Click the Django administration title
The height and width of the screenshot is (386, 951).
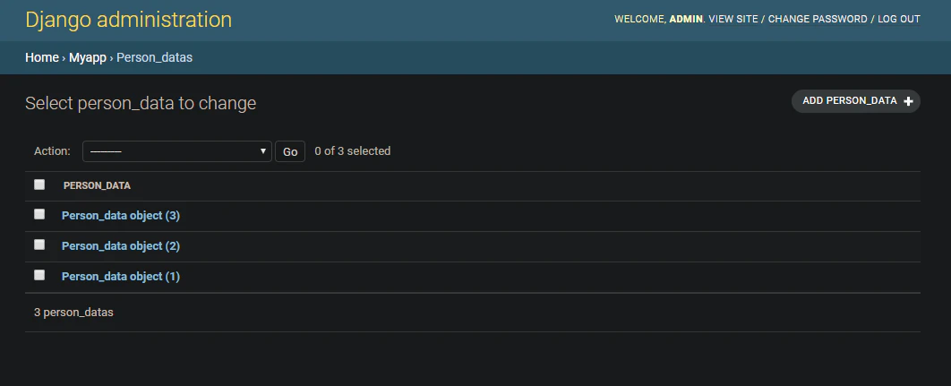tap(129, 20)
